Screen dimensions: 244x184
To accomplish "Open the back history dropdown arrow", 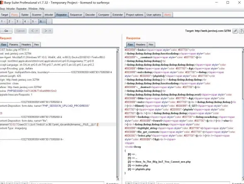I will 37,31.
